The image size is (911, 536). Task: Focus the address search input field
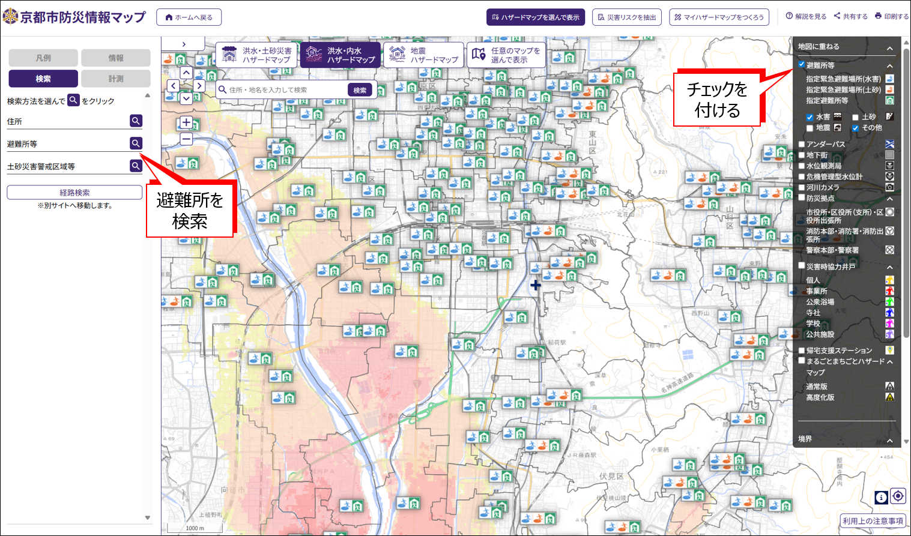coord(286,90)
